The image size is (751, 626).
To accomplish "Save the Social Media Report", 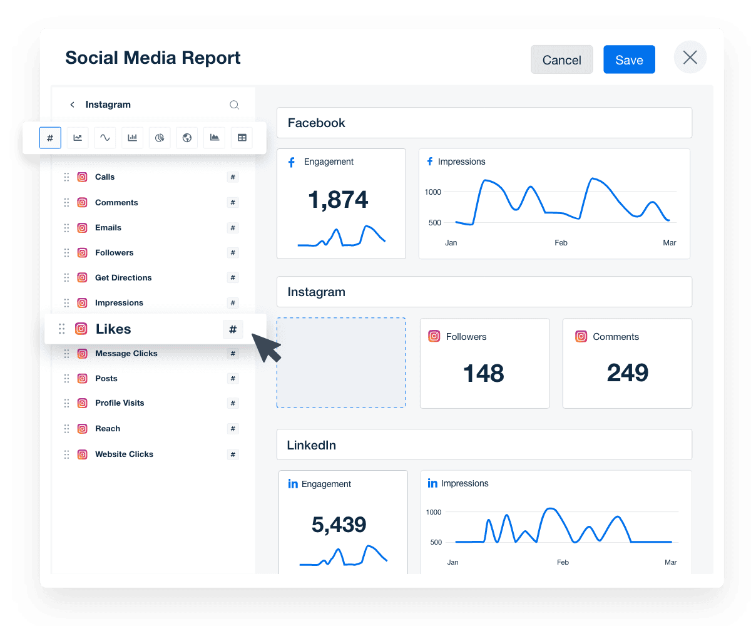I will click(629, 59).
